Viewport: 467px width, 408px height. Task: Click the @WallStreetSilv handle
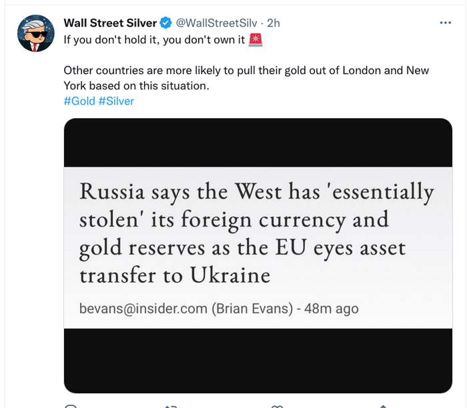216,23
